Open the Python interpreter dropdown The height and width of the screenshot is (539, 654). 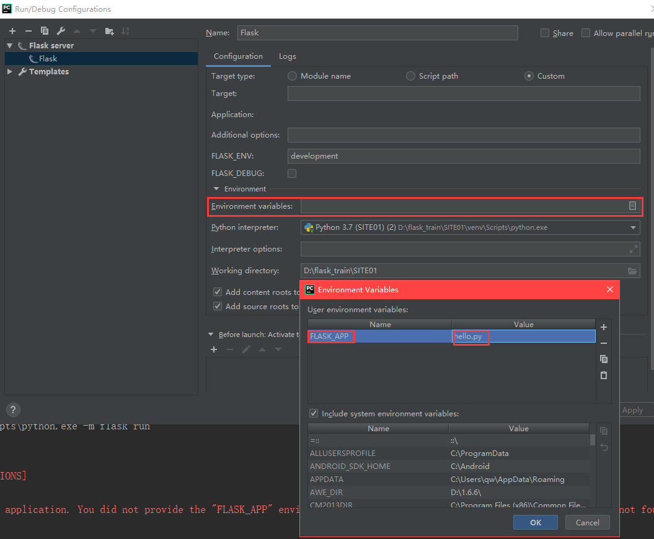tap(633, 227)
